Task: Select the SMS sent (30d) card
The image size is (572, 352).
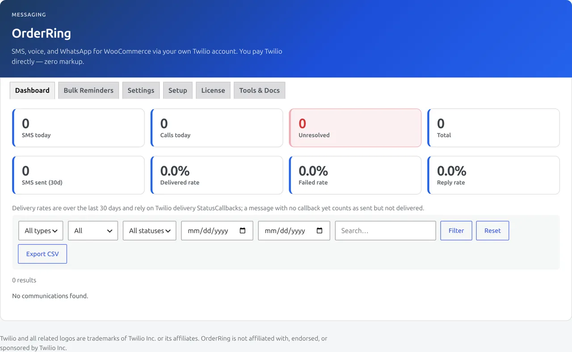Action: pyautogui.click(x=78, y=175)
